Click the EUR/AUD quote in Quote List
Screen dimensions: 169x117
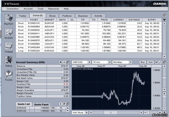41,108
